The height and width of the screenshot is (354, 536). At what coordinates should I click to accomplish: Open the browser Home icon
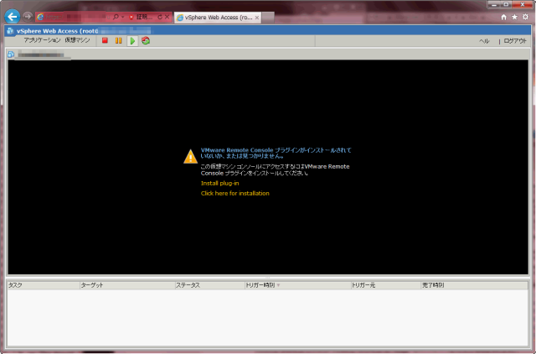point(503,17)
